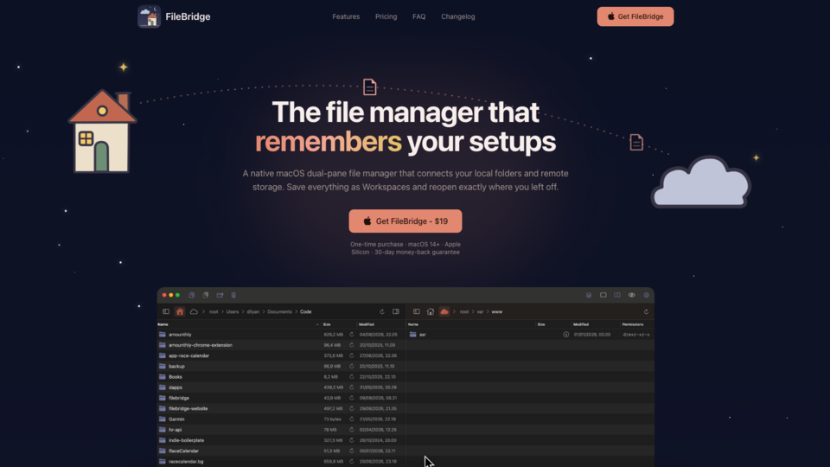Click the filebridge folder icon
Screen dimensions: 830x467
pos(163,398)
